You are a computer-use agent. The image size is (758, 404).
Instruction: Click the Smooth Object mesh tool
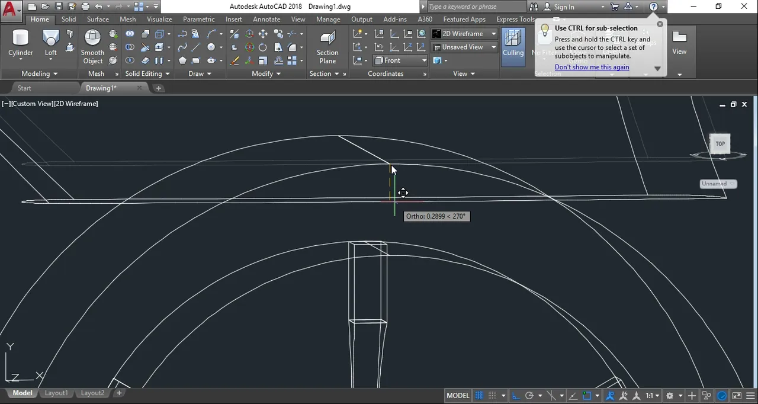92,46
